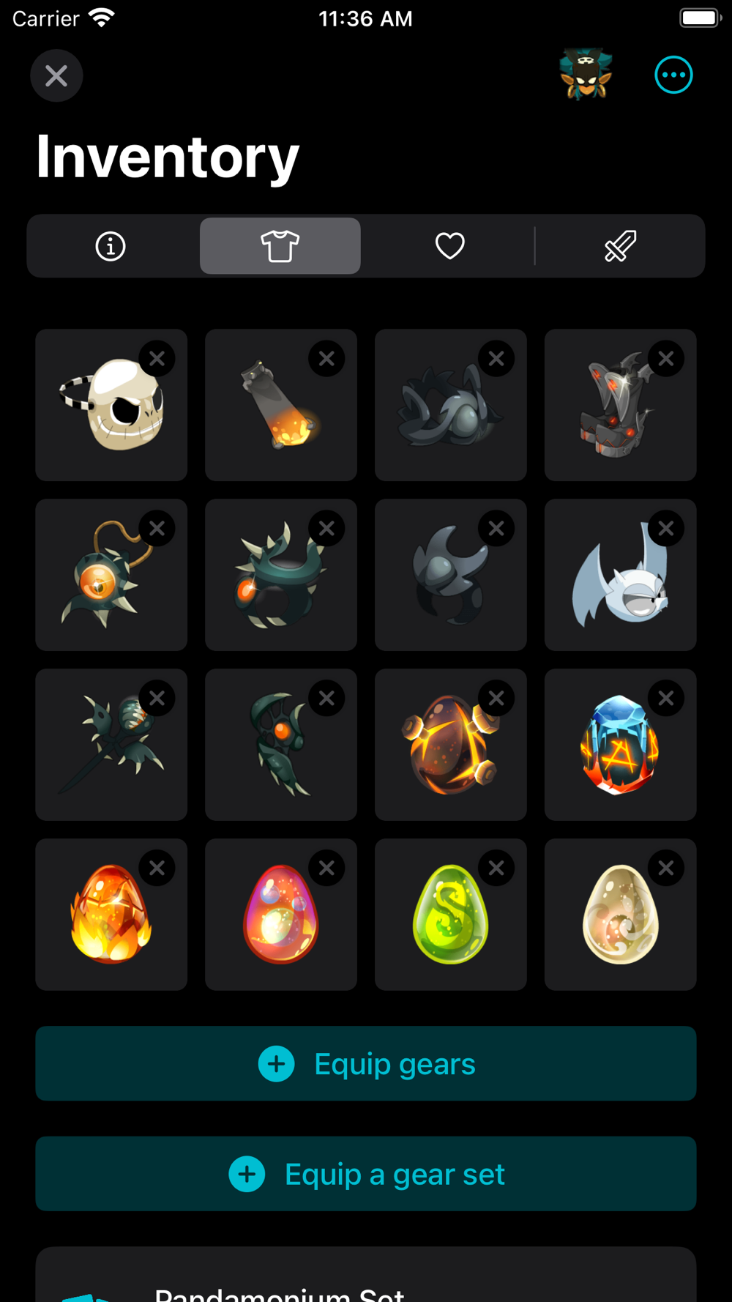The width and height of the screenshot is (732, 1302).
Task: Open the three-dot more options menu
Action: 673,75
